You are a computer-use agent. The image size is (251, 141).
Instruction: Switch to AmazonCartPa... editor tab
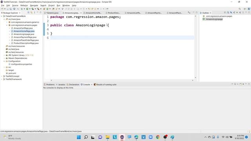pos(134,13)
